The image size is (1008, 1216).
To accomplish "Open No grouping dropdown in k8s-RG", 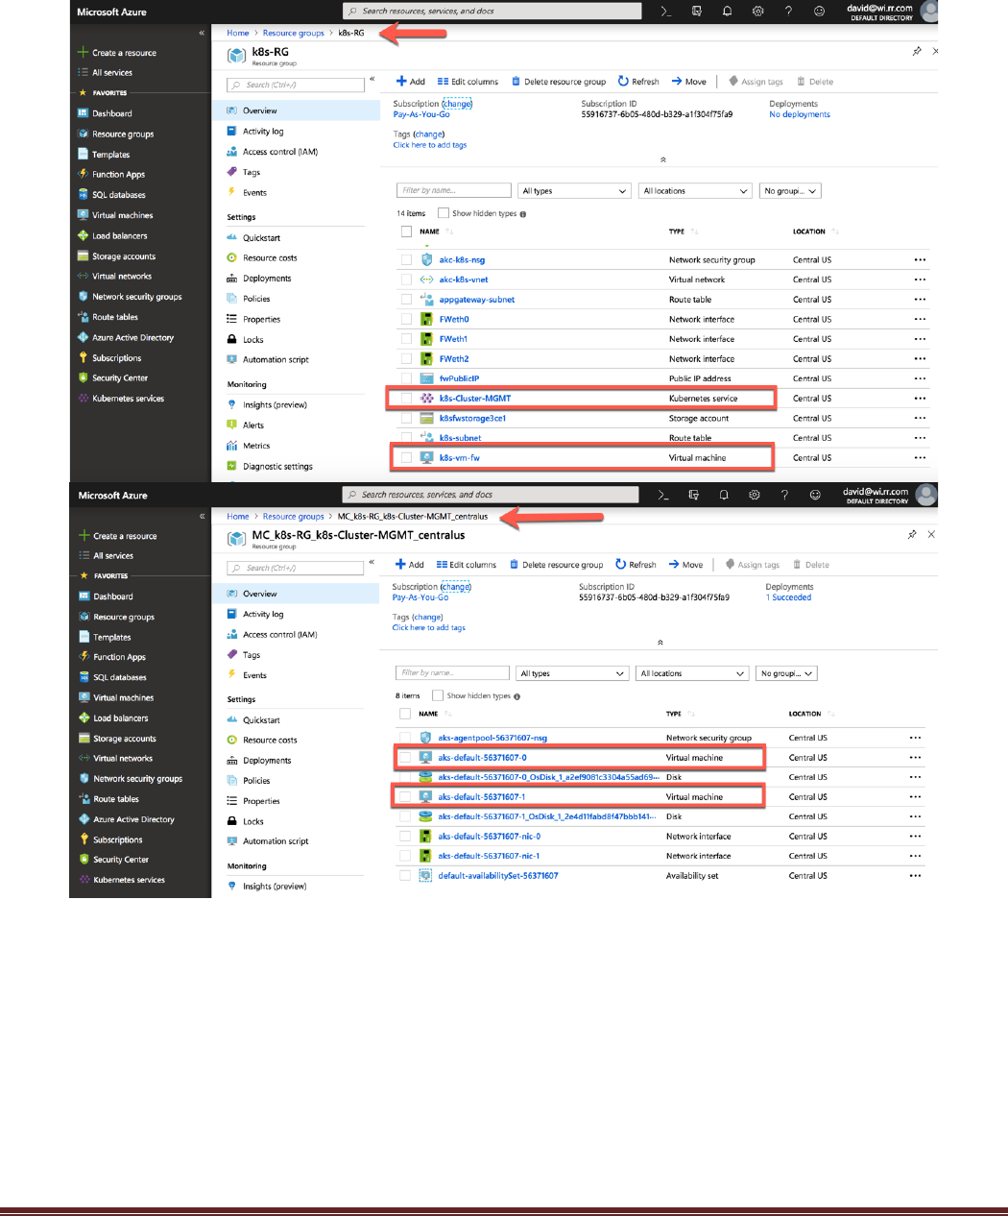I will 790,191.
